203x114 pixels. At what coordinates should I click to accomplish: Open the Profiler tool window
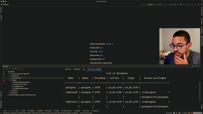(56, 111)
